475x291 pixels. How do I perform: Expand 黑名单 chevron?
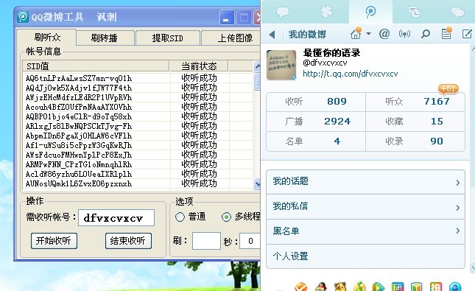458,231
